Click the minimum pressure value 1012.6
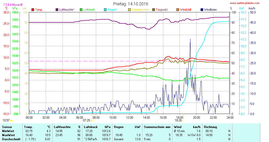Screen dimensions: 269x142 tap(106, 131)
